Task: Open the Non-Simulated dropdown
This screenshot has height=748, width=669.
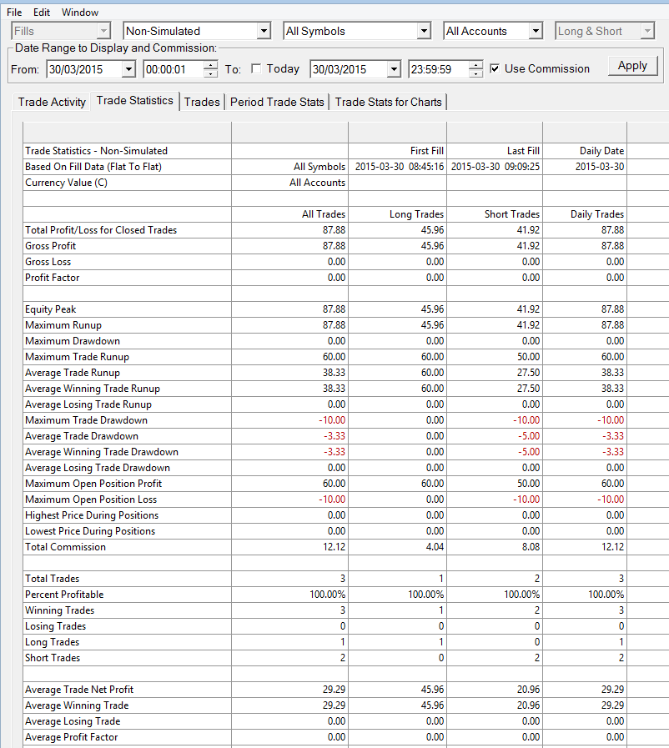Action: click(x=197, y=31)
